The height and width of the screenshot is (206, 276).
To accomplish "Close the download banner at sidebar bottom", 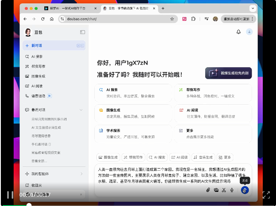I will pyautogui.click(x=81, y=195).
